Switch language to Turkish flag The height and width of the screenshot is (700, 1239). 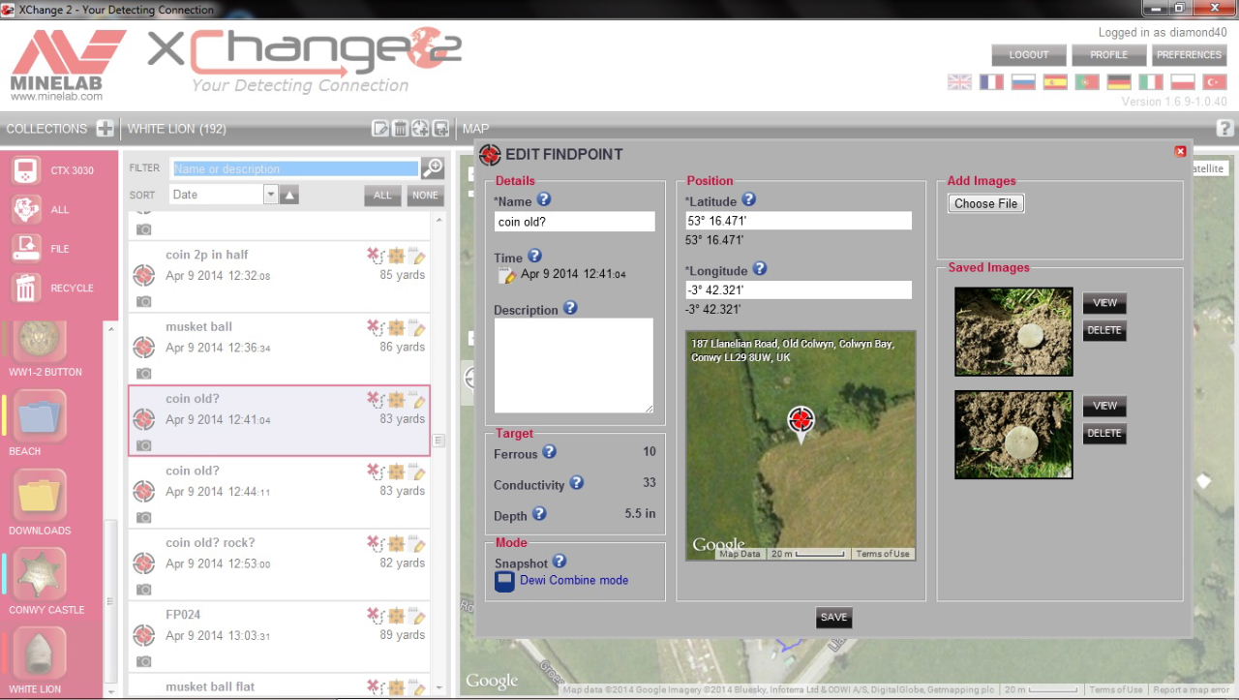[x=1215, y=82]
